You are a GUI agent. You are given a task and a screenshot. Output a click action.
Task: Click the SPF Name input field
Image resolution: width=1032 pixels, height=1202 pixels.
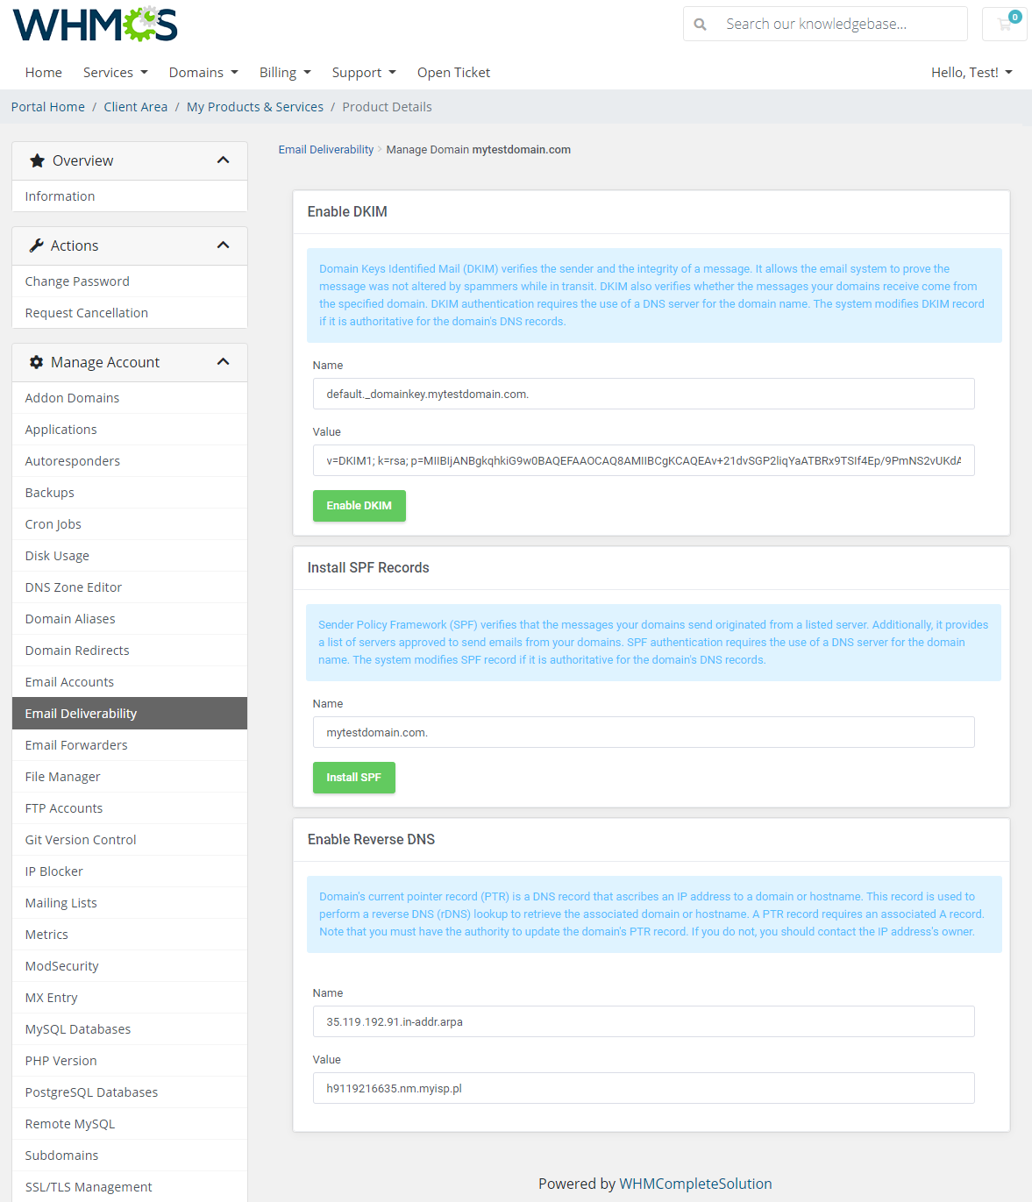(x=643, y=732)
